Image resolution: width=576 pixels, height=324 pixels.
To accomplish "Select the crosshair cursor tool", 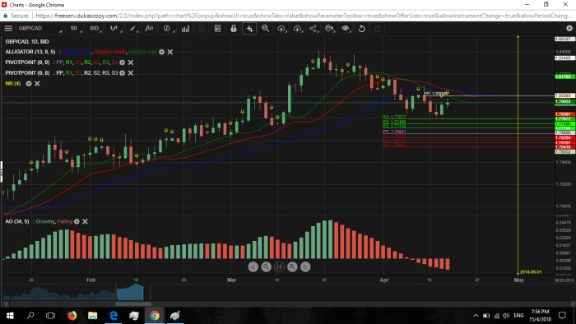I will click(249, 28).
